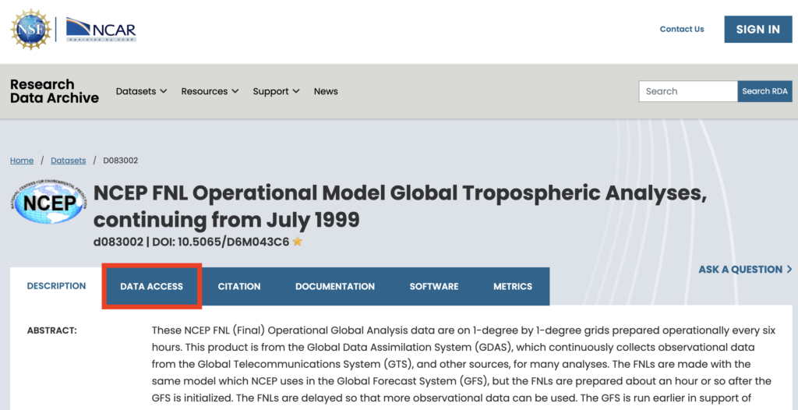Click the gold star beside the DOI
Screen dimensions: 798x410
(298, 242)
